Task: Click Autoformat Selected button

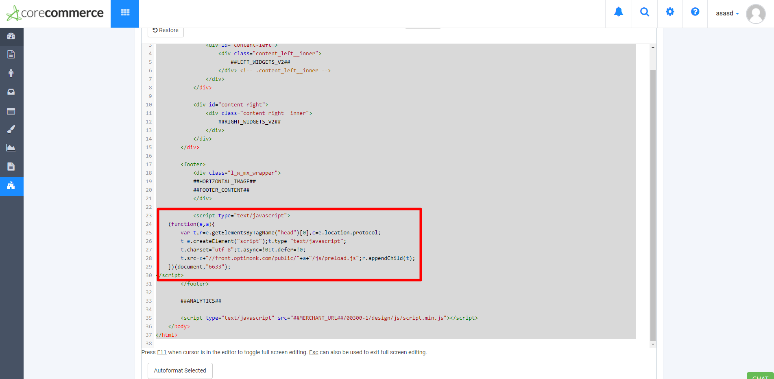Action: coord(180,370)
